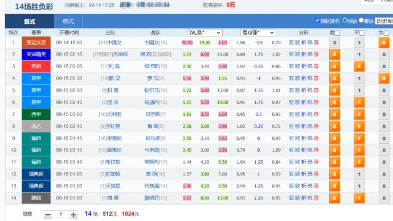Check the 负 column select-all box
Viewport: 393px width, 221px height.
point(387,33)
